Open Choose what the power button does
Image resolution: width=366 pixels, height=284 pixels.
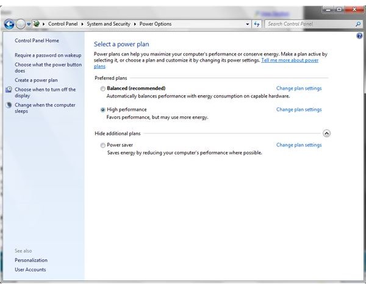48,68
